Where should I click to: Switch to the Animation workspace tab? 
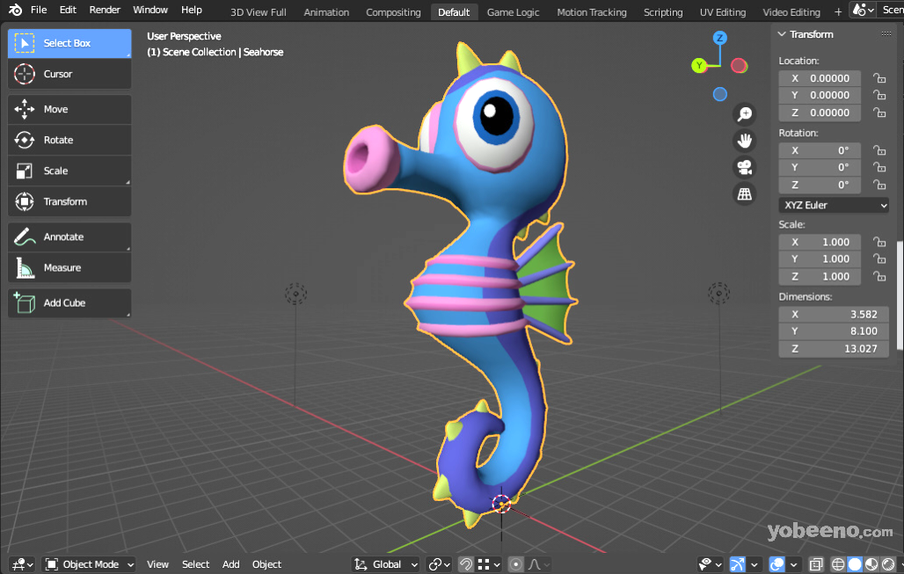(x=326, y=12)
